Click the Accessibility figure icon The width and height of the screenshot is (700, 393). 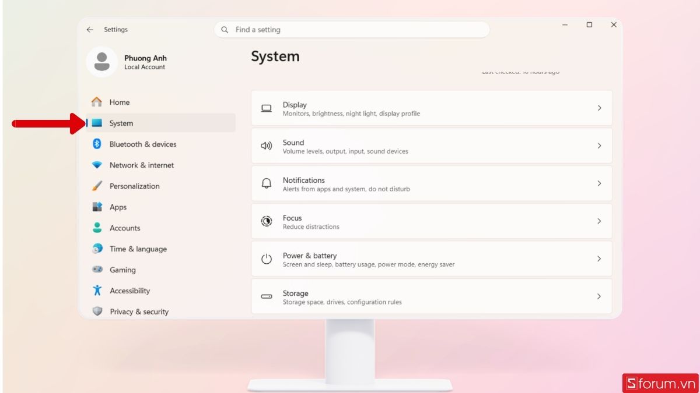click(97, 291)
